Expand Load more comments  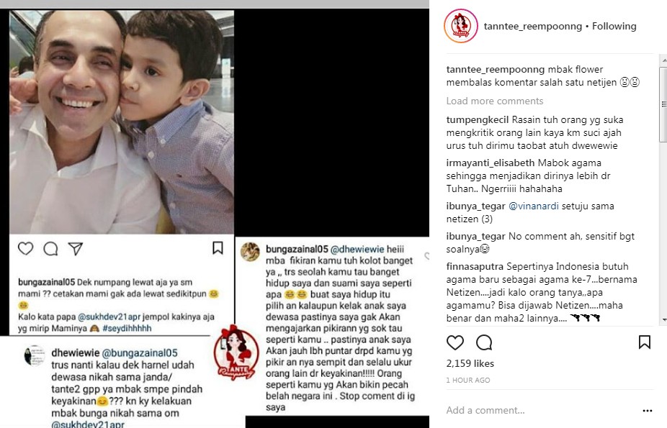pyautogui.click(x=495, y=101)
